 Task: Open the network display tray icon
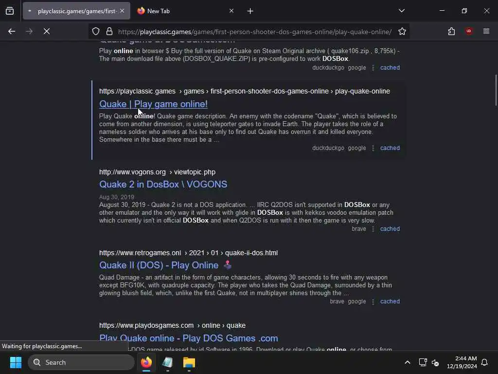pos(423,362)
